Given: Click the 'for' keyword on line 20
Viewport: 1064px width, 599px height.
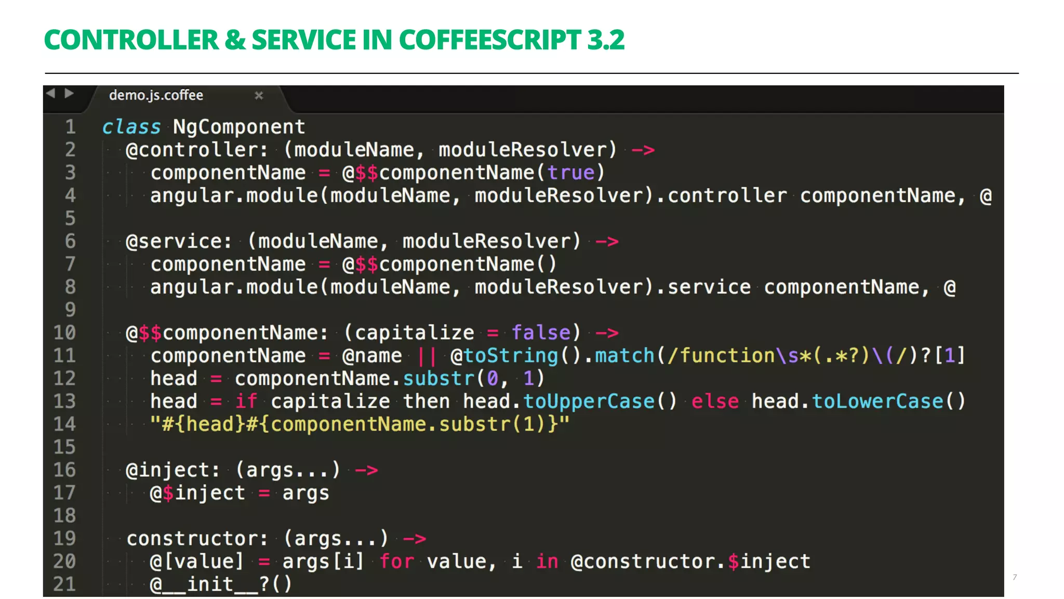Looking at the screenshot, I should (396, 562).
